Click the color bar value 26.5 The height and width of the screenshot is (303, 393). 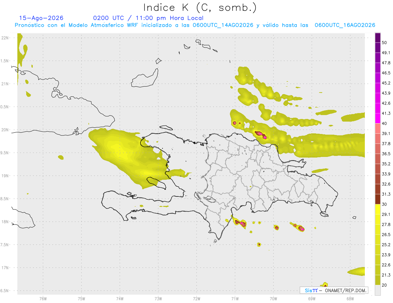[x=386, y=235]
